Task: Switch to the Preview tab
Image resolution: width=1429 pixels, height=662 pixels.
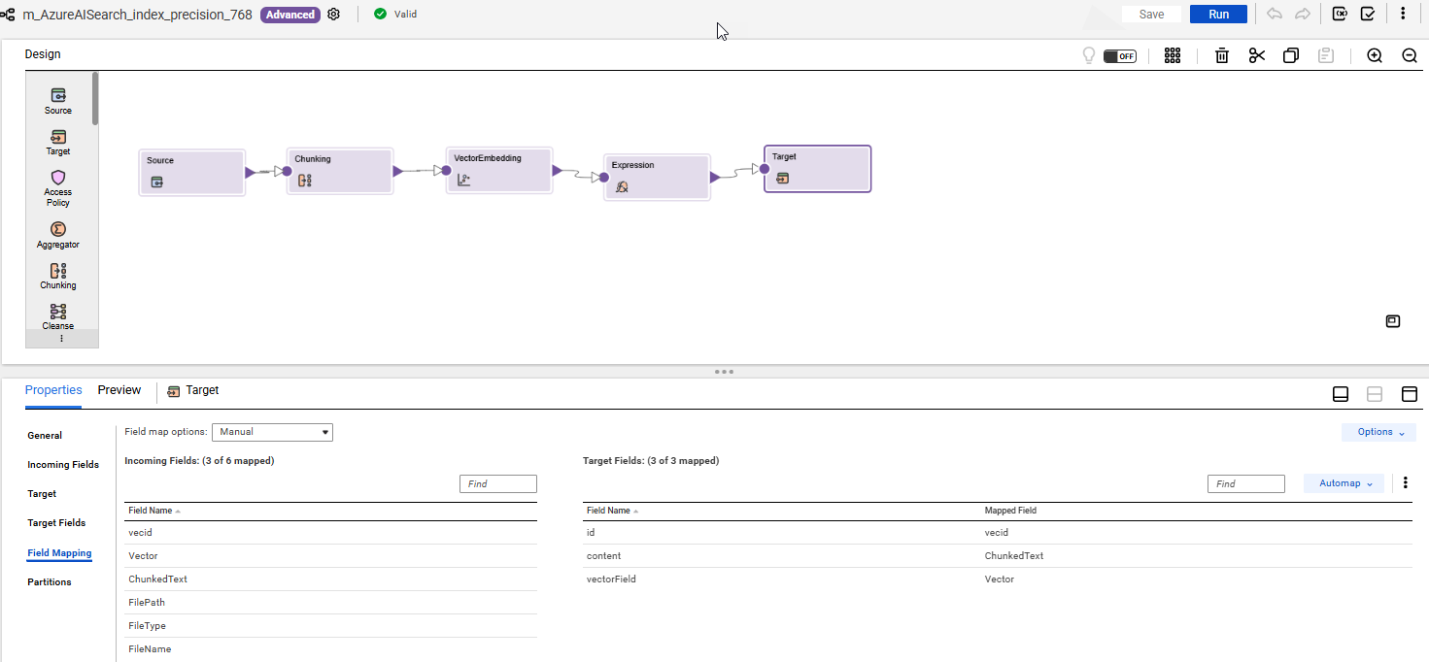Action: 119,390
